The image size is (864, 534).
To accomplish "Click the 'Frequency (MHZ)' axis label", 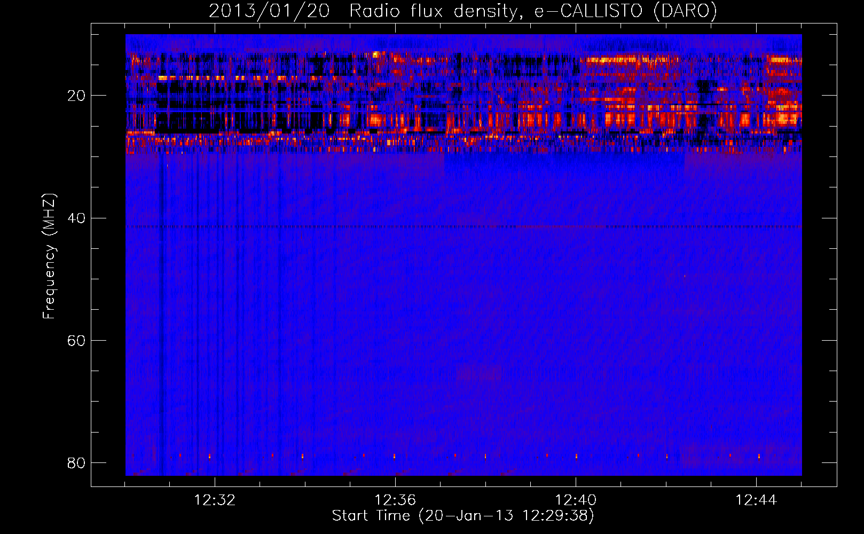I will 49,256.
